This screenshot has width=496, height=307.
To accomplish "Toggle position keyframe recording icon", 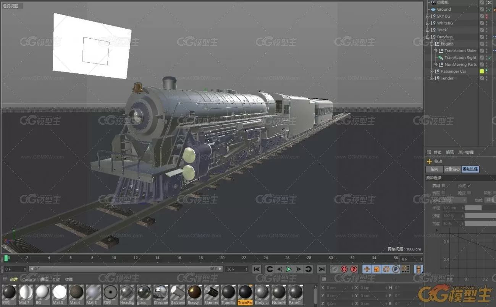I will [367, 269].
